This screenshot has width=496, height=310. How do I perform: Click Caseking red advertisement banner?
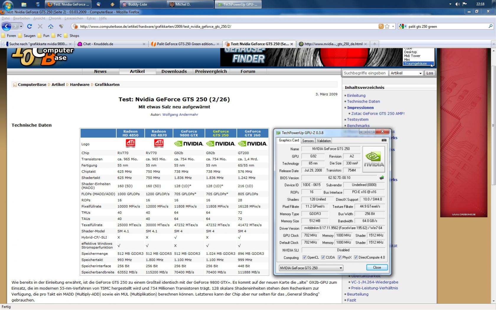464,133
